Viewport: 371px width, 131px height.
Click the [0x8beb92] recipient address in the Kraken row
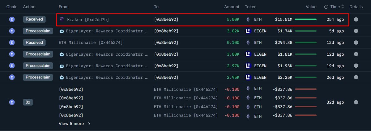tap(166, 20)
